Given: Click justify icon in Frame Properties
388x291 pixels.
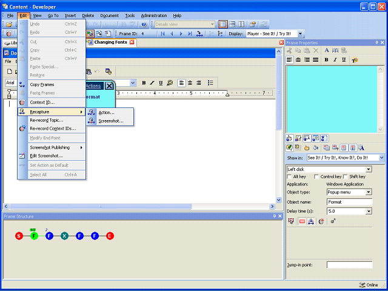Looking at the screenshot, I should point(315,59).
